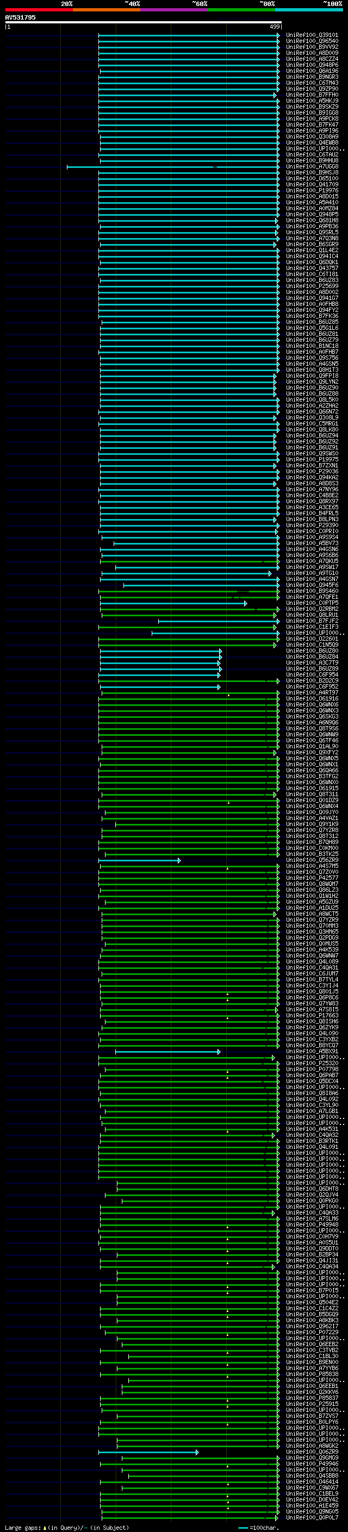Select the UniRef100_B7FJF2 label

pyautogui.click(x=312, y=621)
